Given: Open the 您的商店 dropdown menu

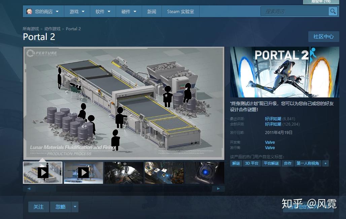Looking at the screenshot, I should tap(43, 11).
